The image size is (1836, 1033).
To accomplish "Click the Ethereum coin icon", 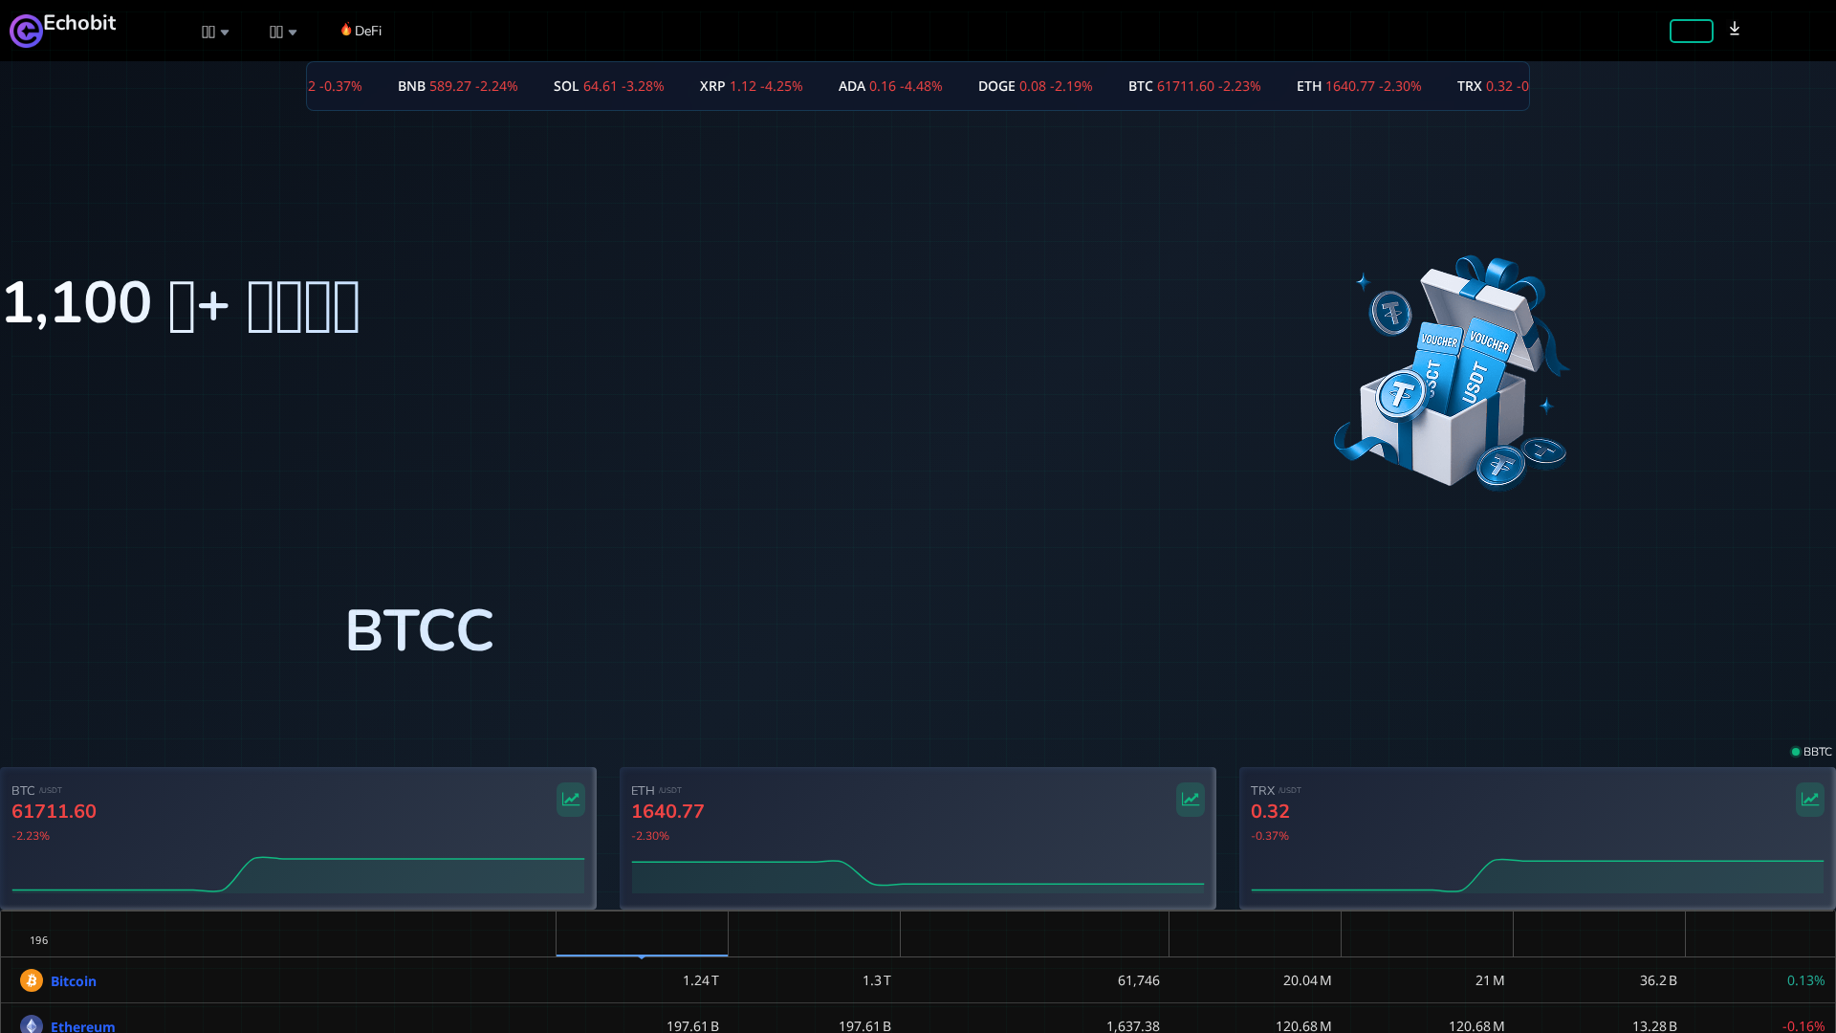I will tap(32, 1025).
